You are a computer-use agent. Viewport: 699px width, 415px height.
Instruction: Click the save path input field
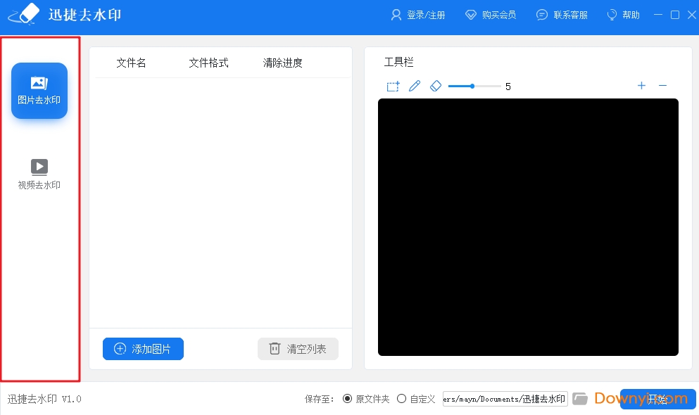504,399
